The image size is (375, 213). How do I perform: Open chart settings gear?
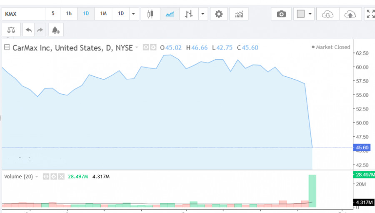tap(219, 14)
